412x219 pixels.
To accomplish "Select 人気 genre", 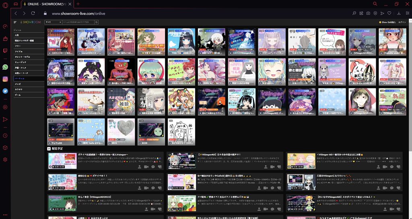I will (29, 35).
